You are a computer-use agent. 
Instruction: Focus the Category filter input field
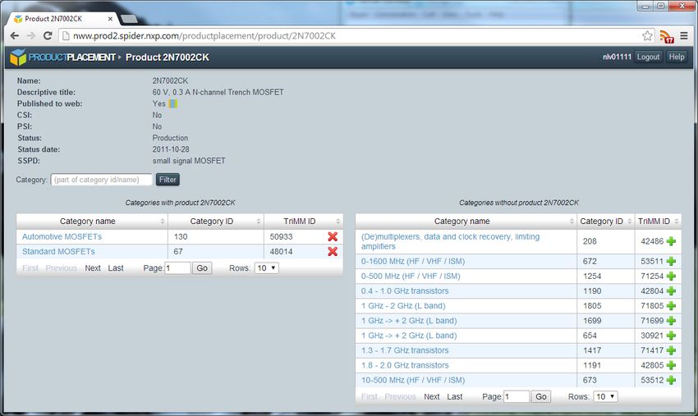click(102, 180)
